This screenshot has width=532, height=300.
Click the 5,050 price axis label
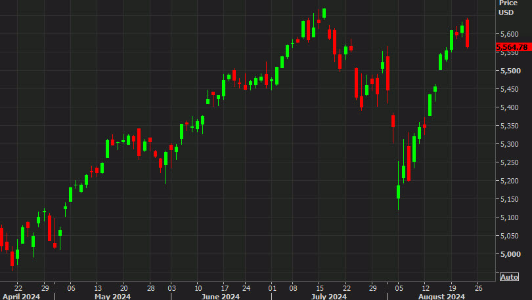pos(510,236)
